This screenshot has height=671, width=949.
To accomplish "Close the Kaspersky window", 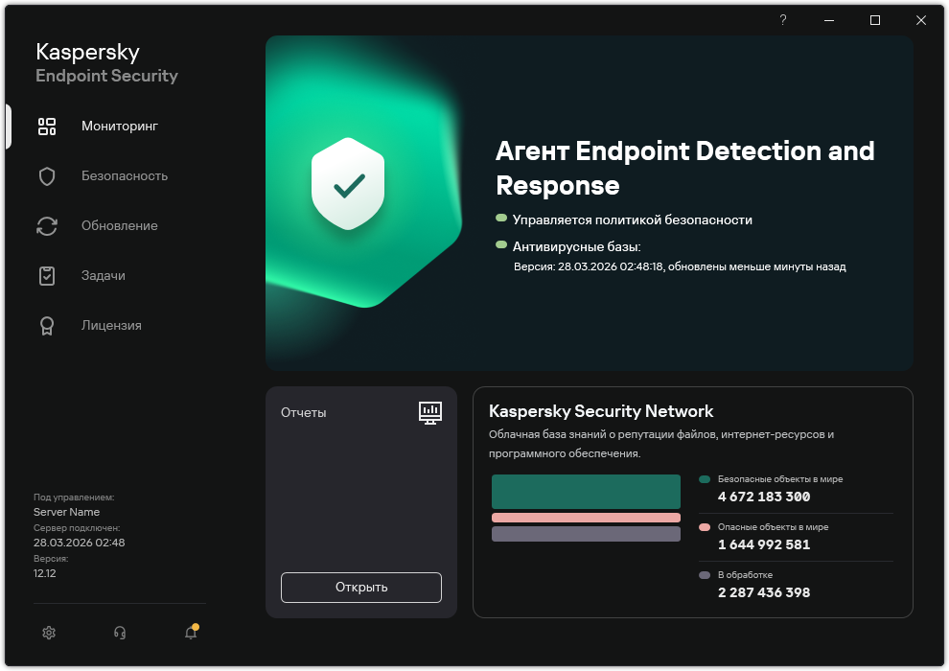I will (x=921, y=20).
